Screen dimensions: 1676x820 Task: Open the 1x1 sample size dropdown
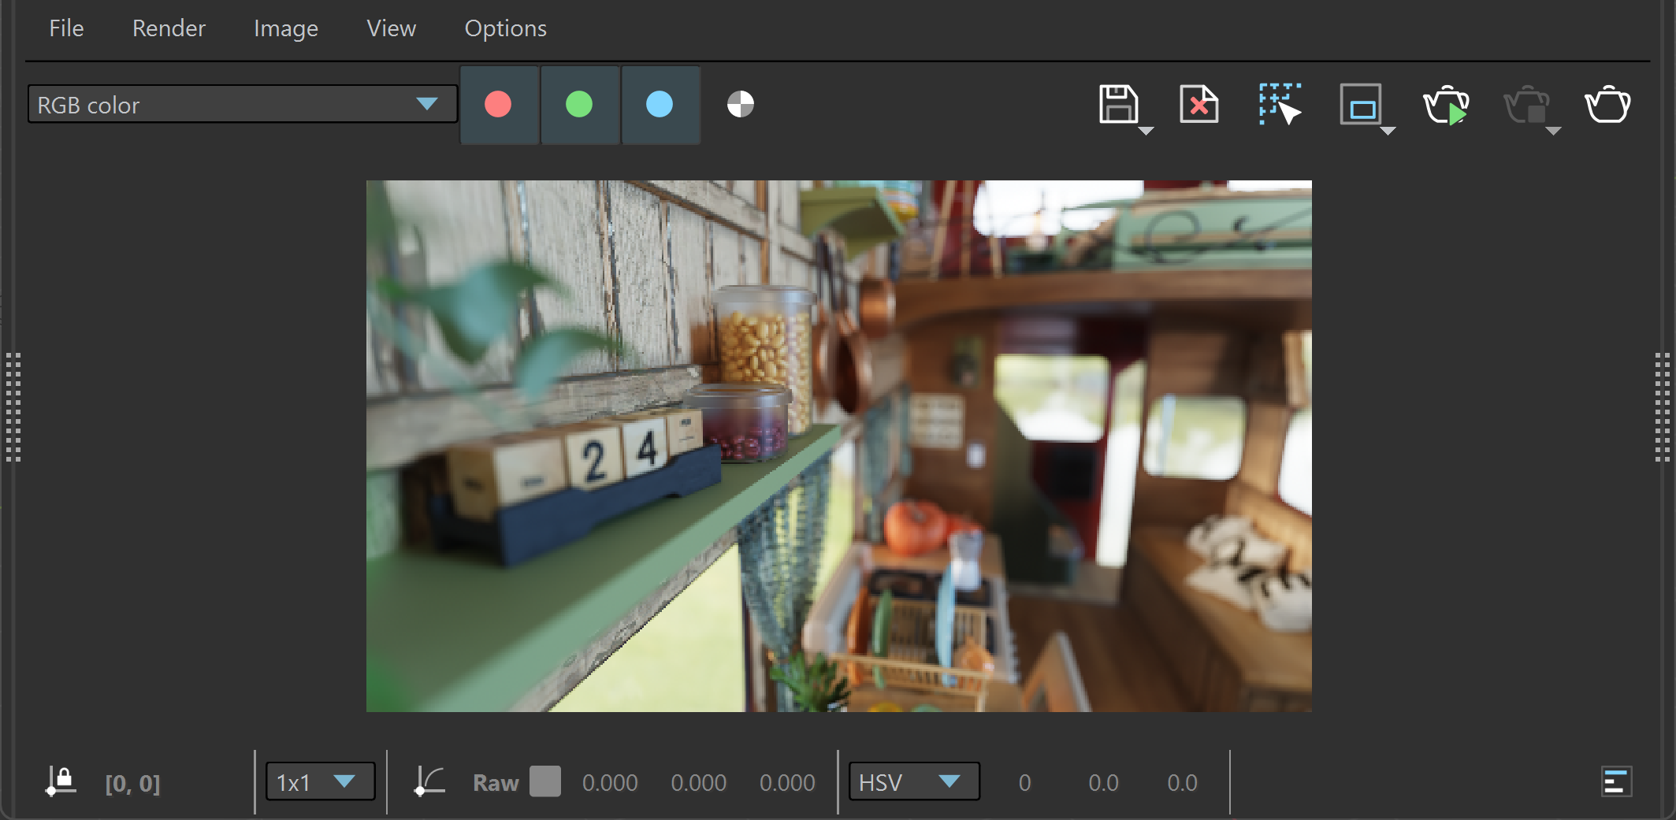(320, 781)
